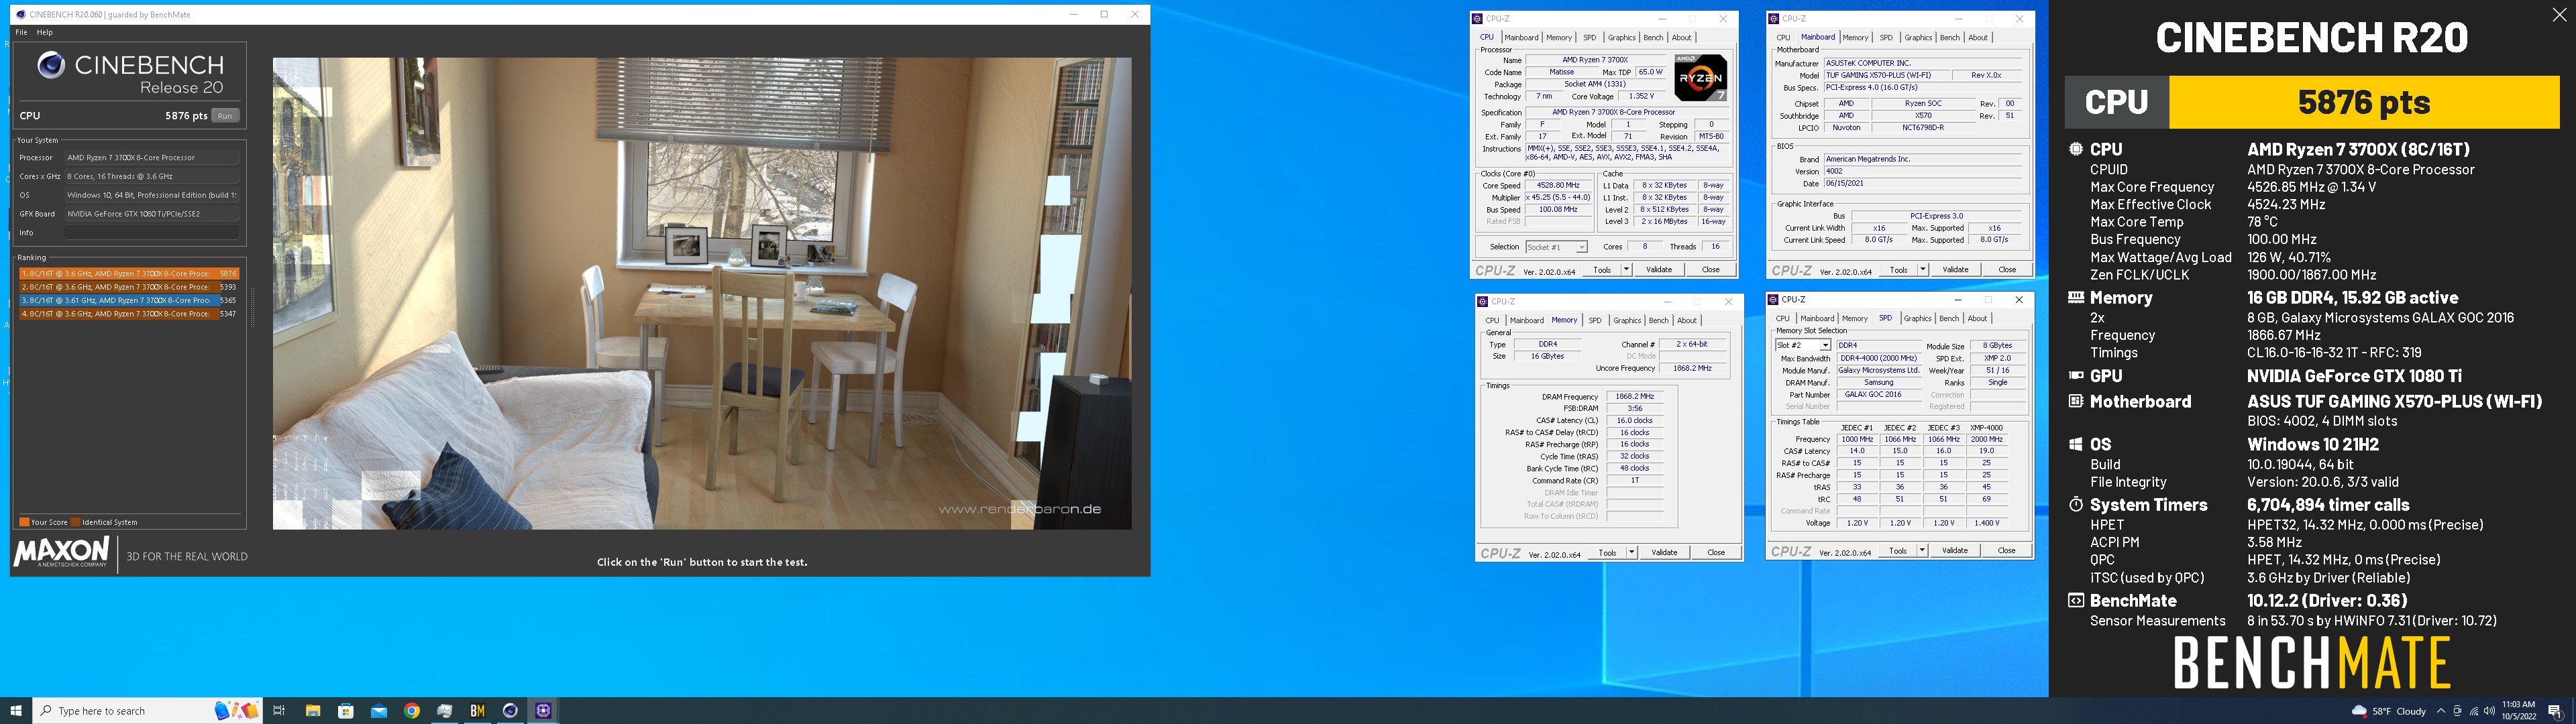Open Wi-Fi network settings from the tray
This screenshot has height=724, width=2576.
point(2474,711)
